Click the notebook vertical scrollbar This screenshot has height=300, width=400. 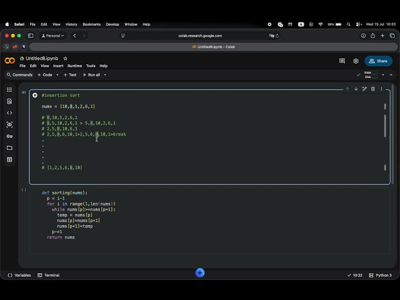tap(392, 134)
